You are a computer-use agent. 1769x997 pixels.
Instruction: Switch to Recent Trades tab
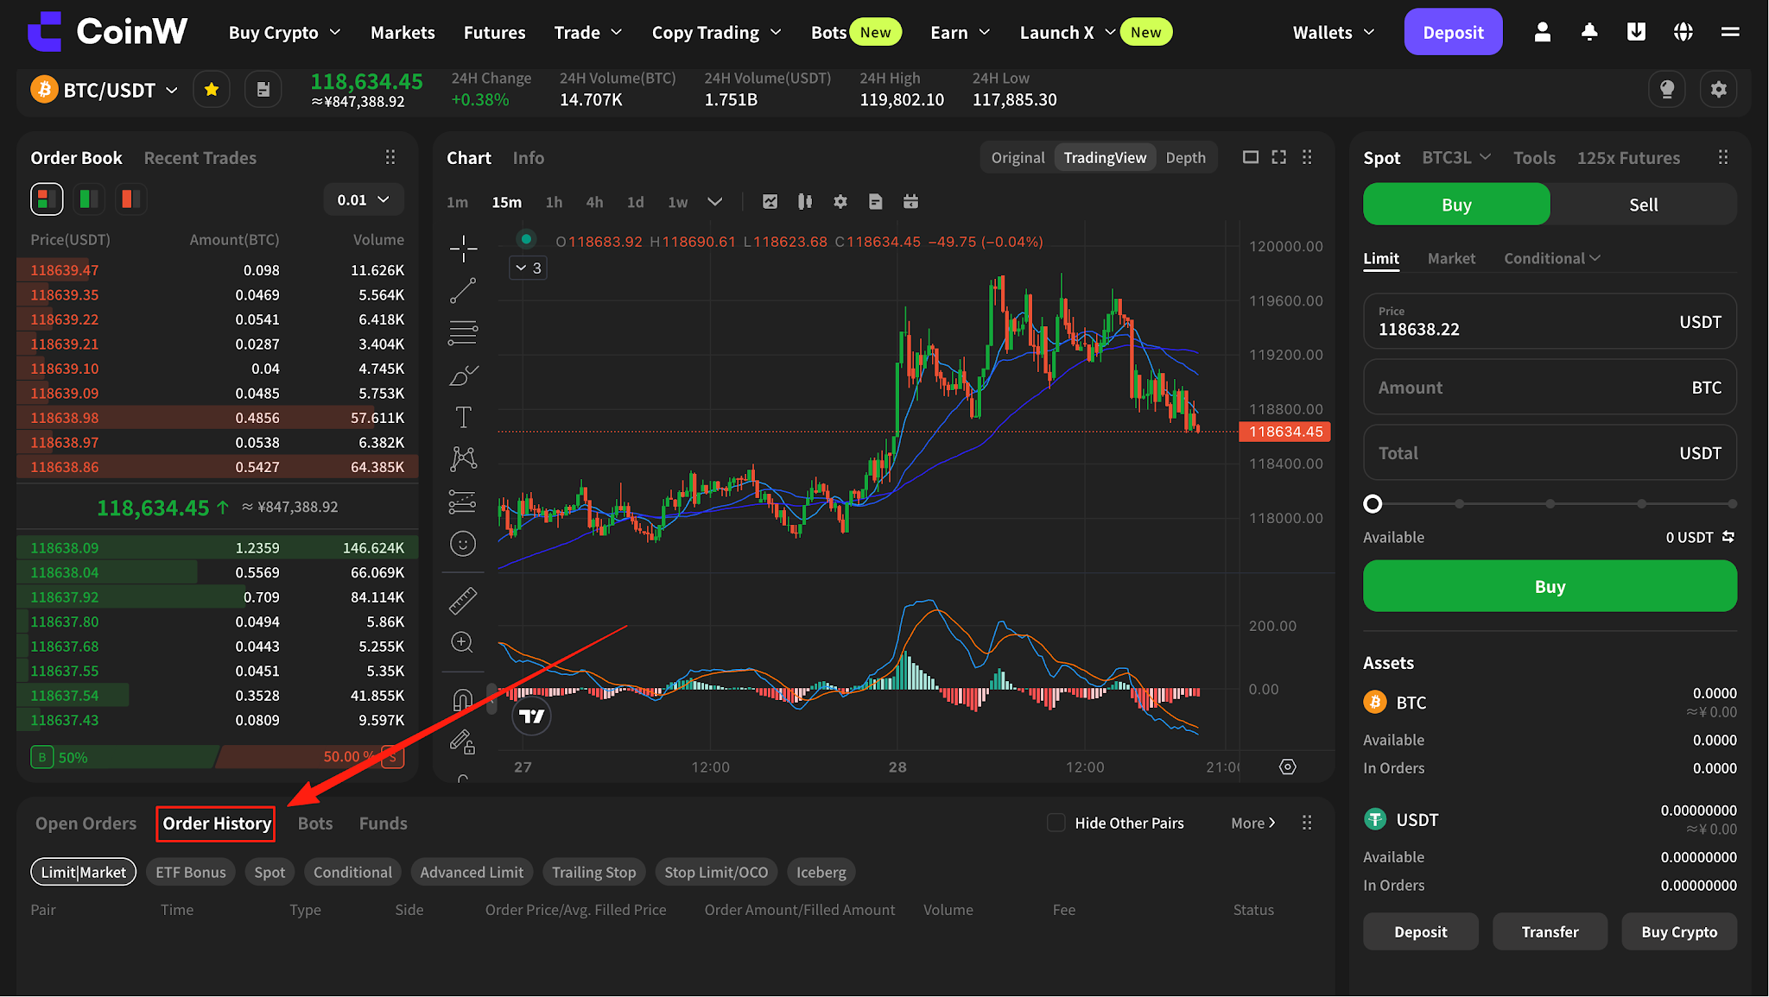tap(200, 158)
